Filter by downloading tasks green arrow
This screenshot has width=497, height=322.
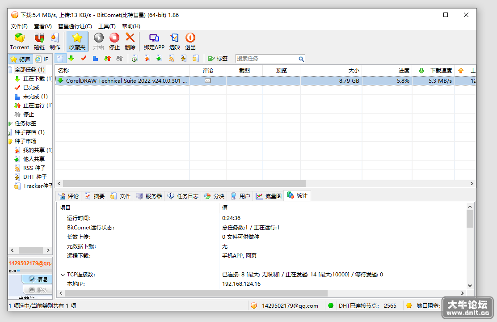(x=72, y=59)
